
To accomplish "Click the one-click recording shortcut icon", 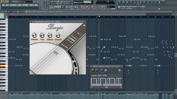I will [x=155, y=2].
